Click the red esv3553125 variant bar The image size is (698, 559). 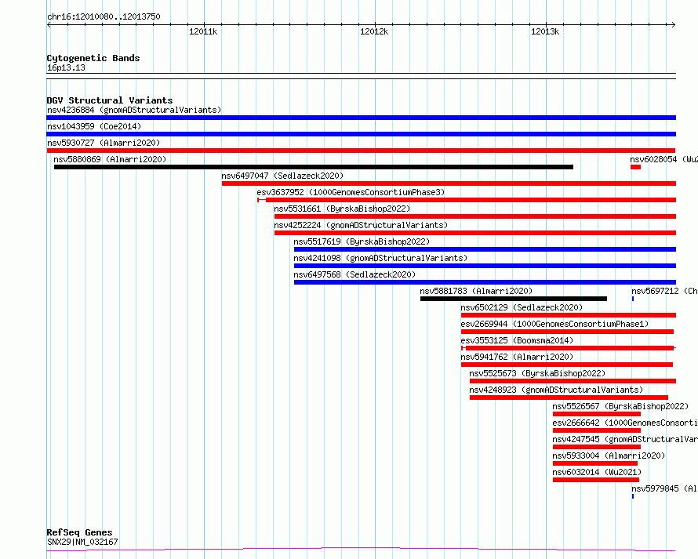click(x=569, y=348)
